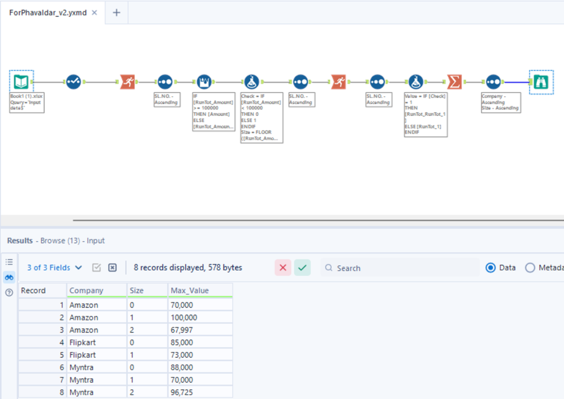This screenshot has height=399, width=564.
Task: Click the Max_Value column header
Action: click(x=200, y=291)
